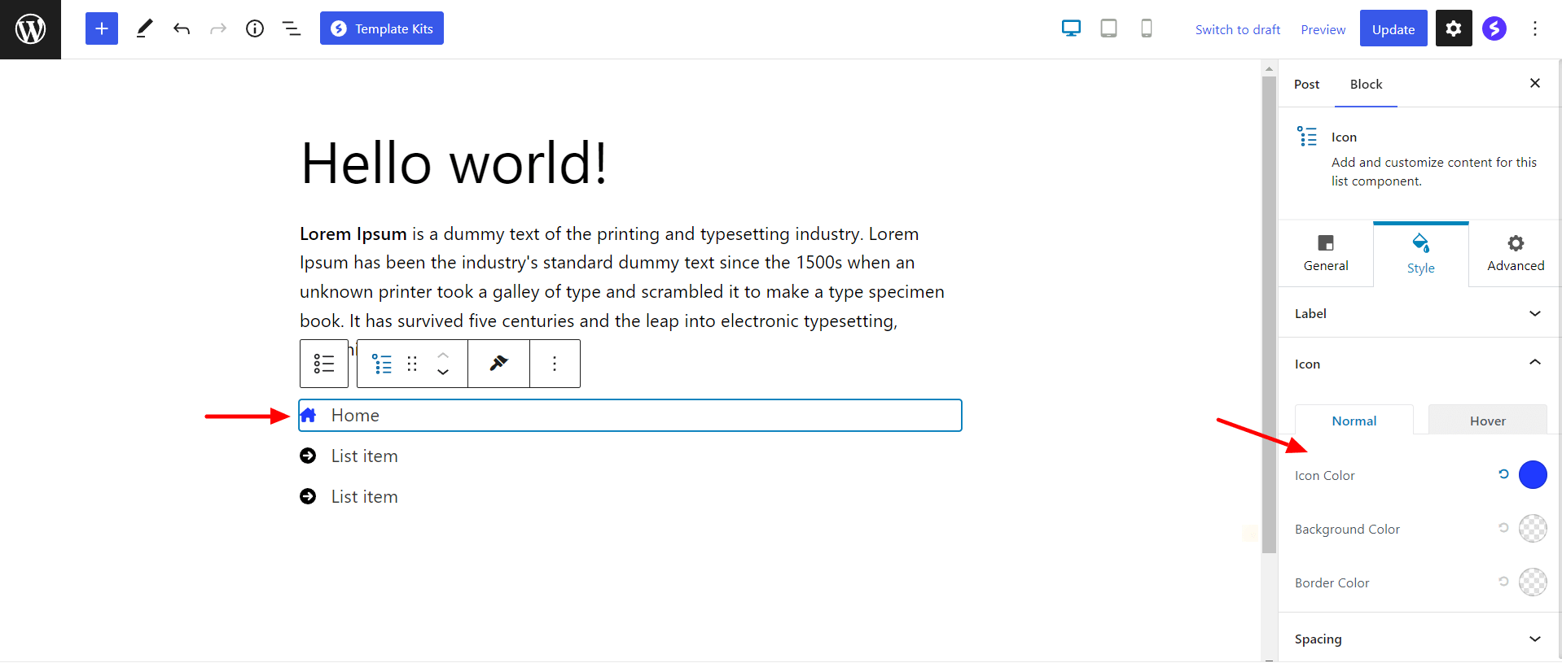Click the Switch to draft link

pyautogui.click(x=1237, y=30)
